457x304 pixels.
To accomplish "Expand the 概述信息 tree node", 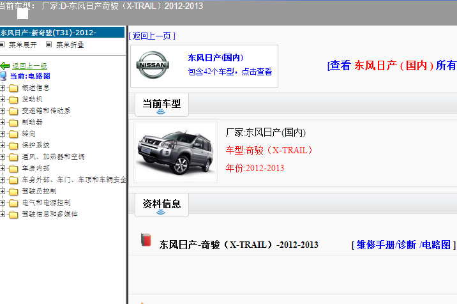I will point(3,88).
